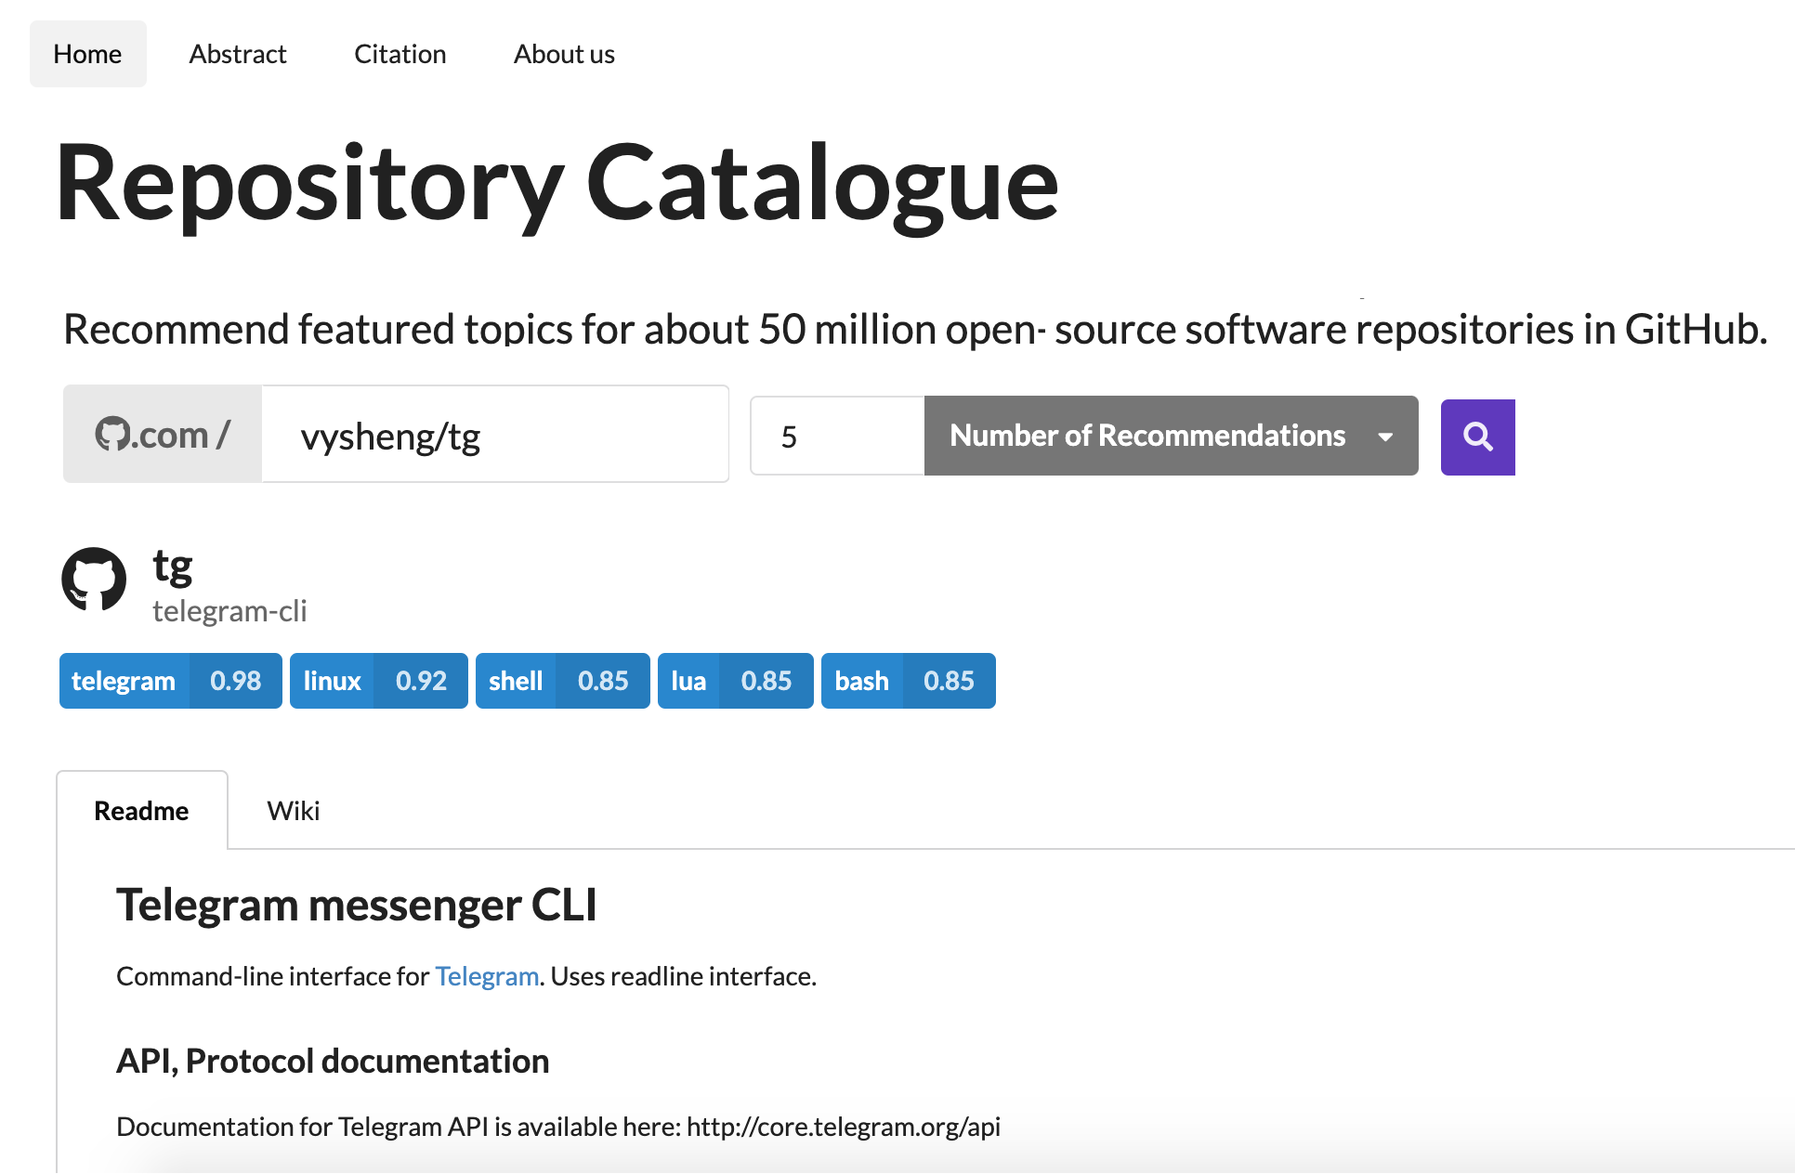Click the repository name input field
The image size is (1795, 1174).
pyautogui.click(x=494, y=436)
